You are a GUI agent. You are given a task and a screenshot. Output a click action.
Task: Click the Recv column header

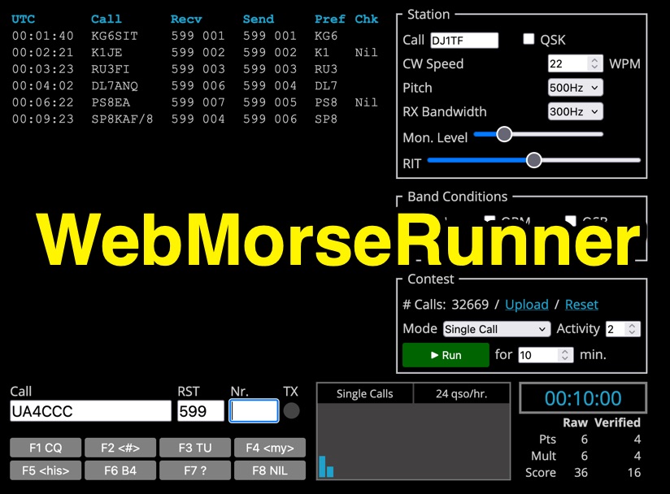[186, 19]
